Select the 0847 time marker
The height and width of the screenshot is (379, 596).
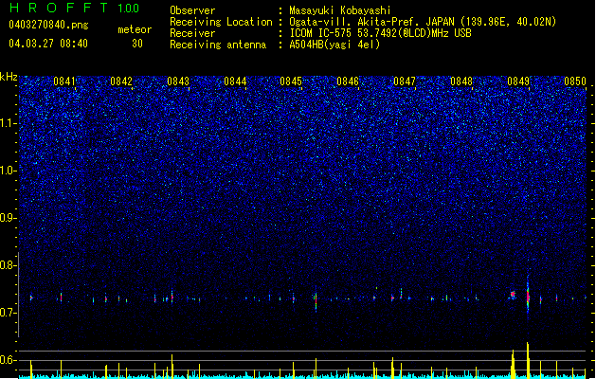[x=405, y=81]
